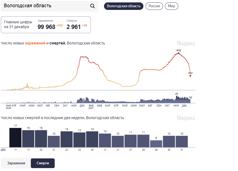The image size is (238, 171).
Task: Click the 157 endpoint dot on chart
Action: (x=190, y=76)
